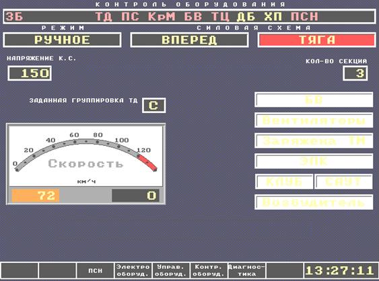Image resolution: width=379 pixels, height=281 pixels.
Task: Click the Вентиляторы indicator
Action: point(314,120)
